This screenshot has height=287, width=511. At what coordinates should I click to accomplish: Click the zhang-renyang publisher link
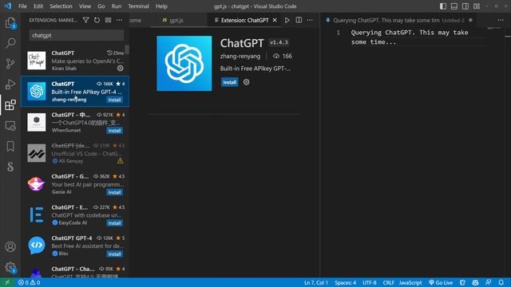point(240,56)
